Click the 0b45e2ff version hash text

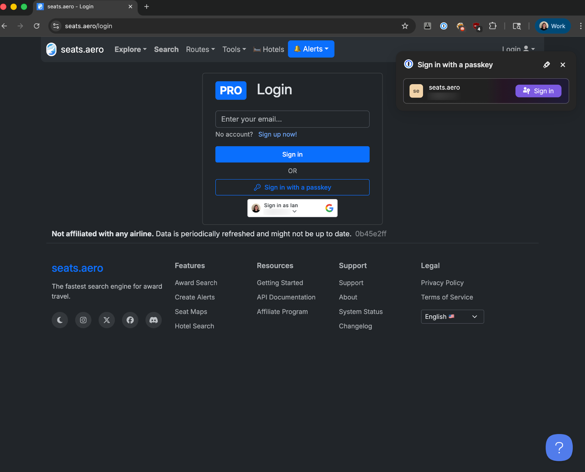[x=371, y=234]
